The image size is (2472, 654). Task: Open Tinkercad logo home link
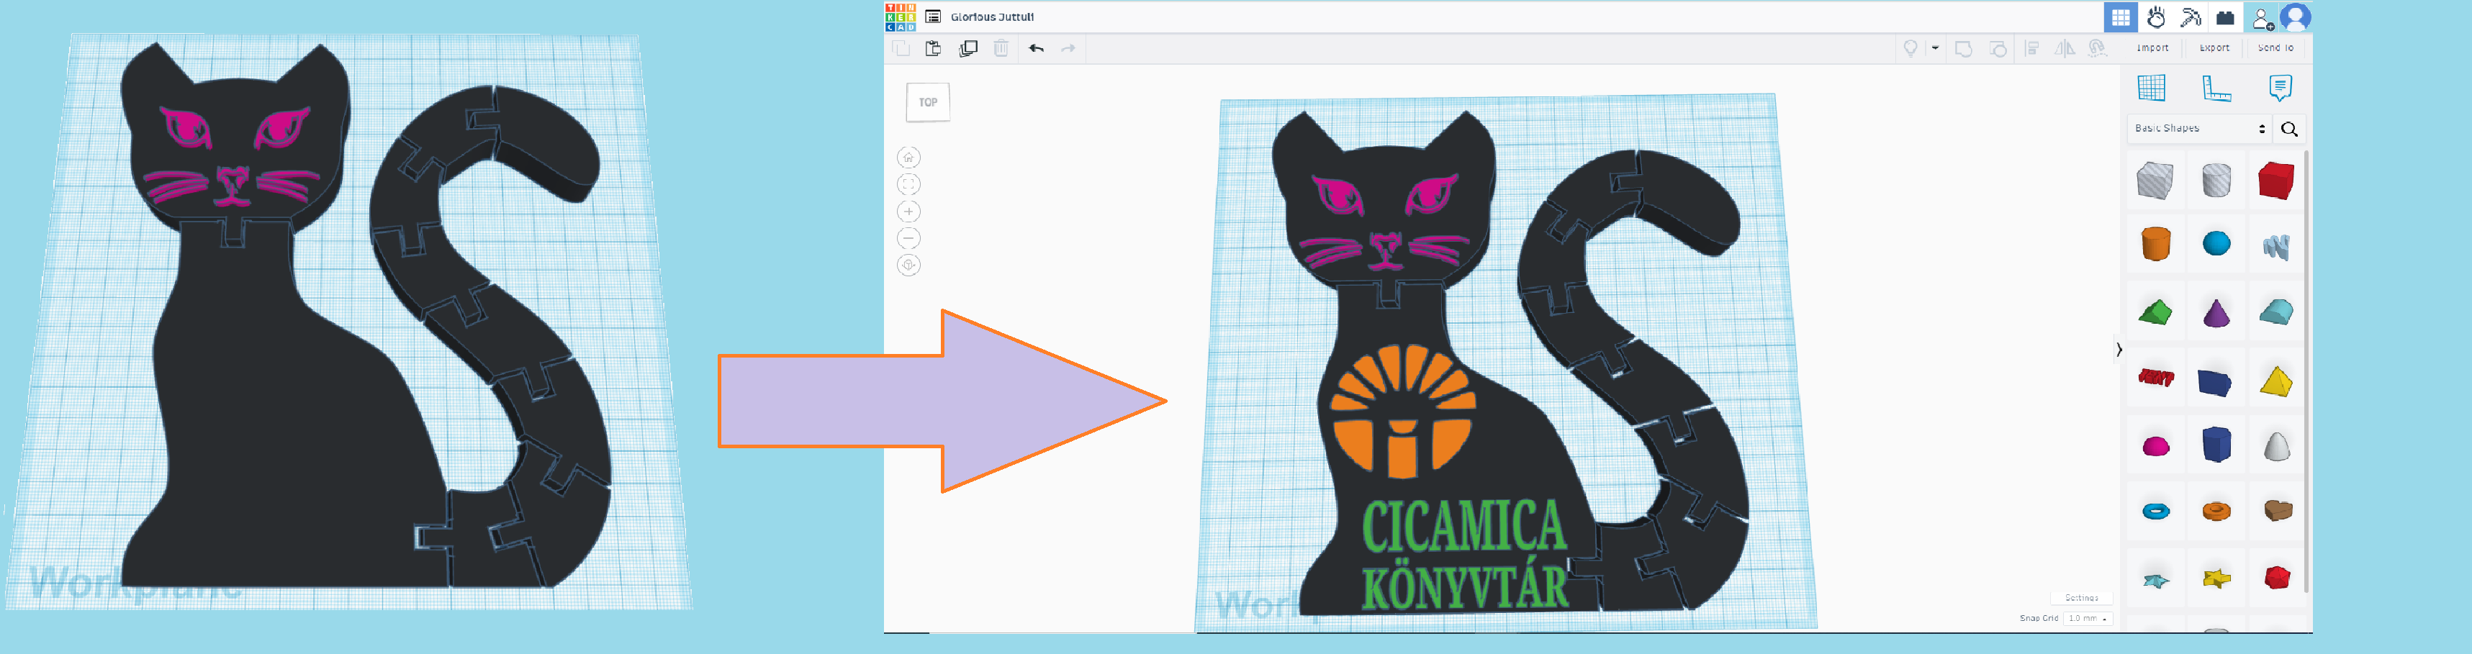[x=900, y=17]
